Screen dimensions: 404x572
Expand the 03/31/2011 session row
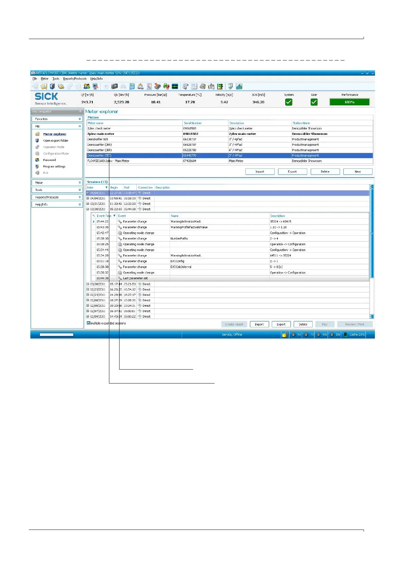point(88,204)
